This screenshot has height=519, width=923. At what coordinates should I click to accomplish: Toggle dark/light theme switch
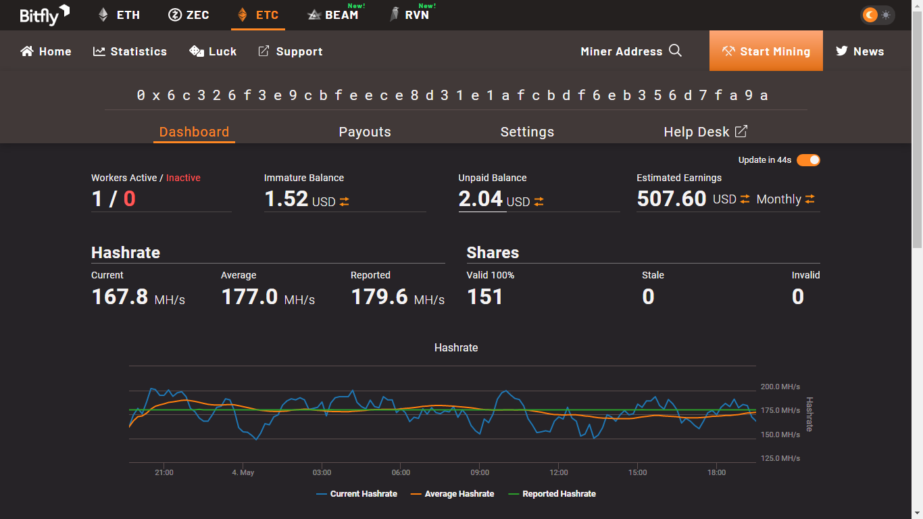(877, 15)
